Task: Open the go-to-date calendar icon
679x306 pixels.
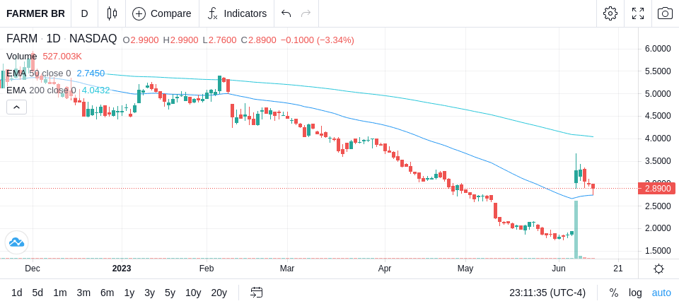Action: point(256,293)
